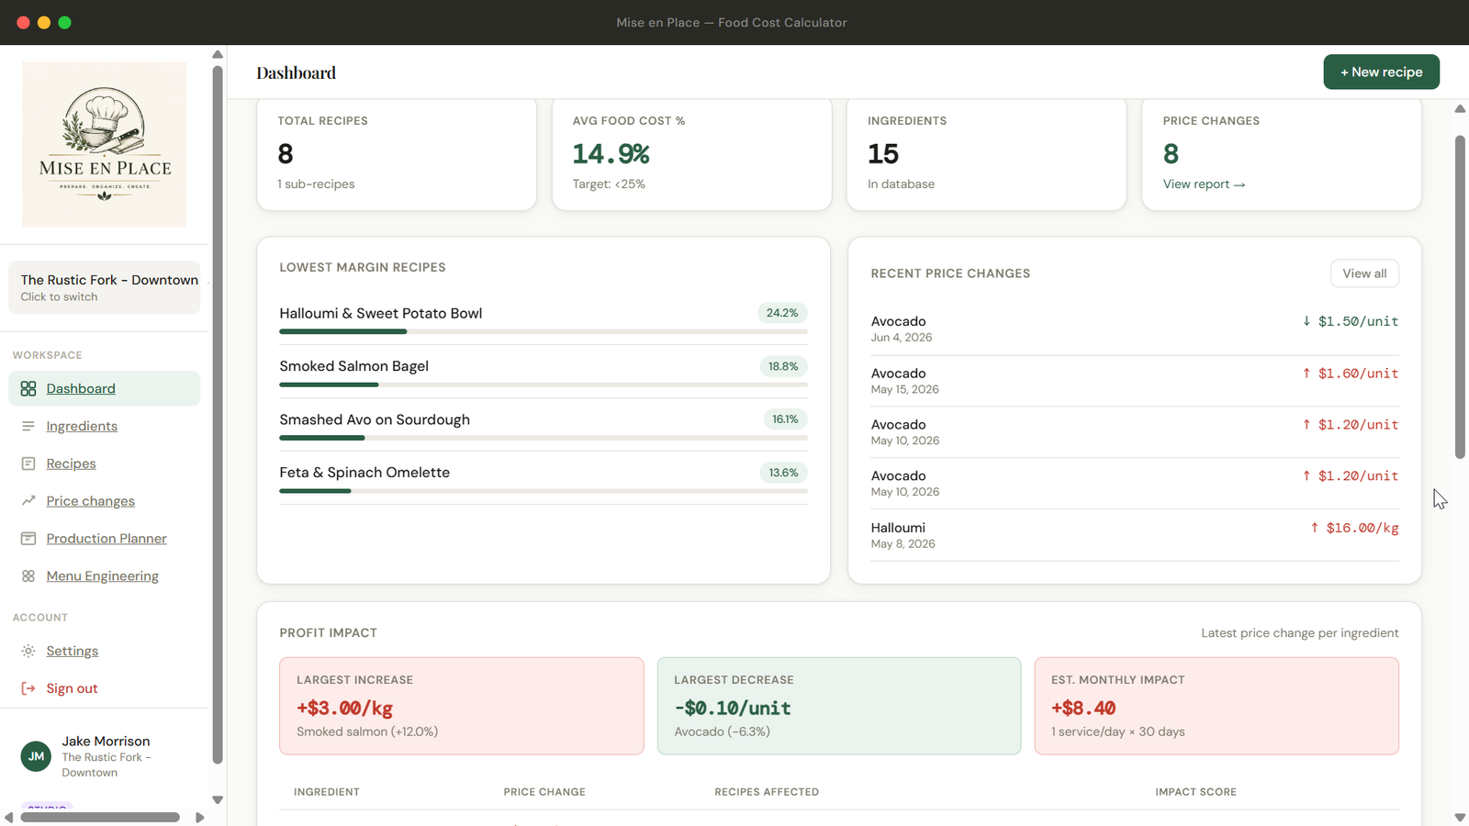Viewport: 1469px width, 826px height.
Task: Click the Sign out arrow icon
Action: coord(28,688)
